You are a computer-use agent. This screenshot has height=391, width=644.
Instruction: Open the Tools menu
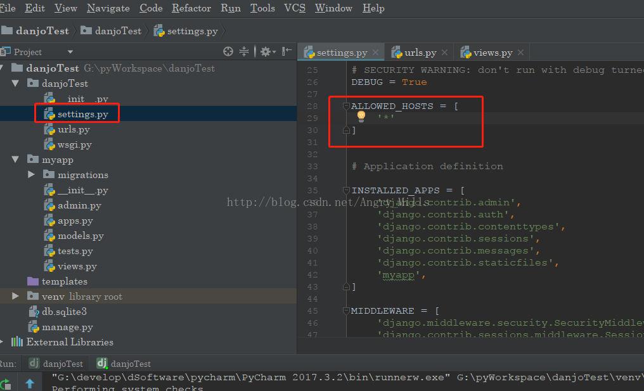pyautogui.click(x=263, y=8)
